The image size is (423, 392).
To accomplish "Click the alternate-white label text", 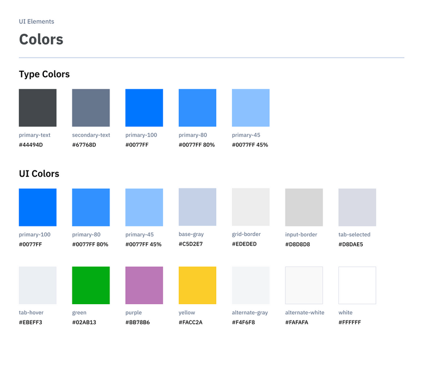I will [x=305, y=313].
